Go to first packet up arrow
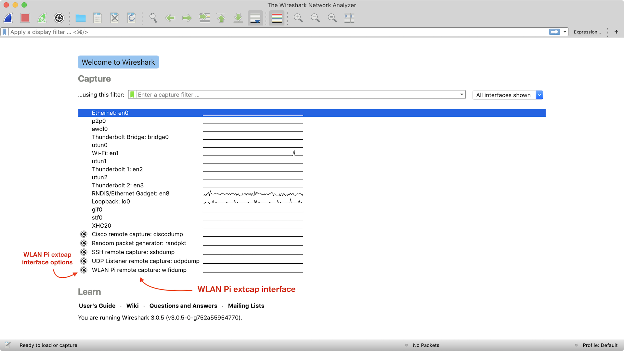This screenshot has height=351, width=624. (221, 18)
